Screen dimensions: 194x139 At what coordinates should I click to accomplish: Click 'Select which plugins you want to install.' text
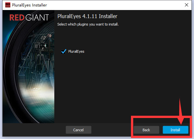coord(88,24)
